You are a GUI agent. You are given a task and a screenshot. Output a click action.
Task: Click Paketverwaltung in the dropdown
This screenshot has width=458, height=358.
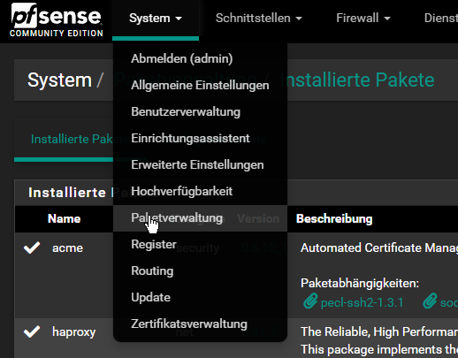tap(200, 218)
